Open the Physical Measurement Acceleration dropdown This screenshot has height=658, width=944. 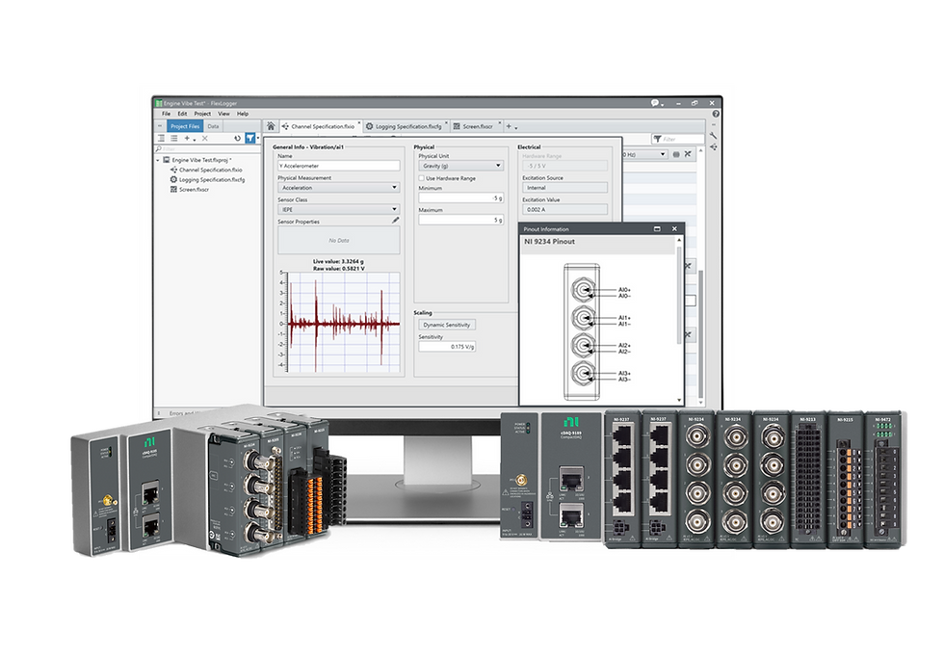tap(338, 187)
